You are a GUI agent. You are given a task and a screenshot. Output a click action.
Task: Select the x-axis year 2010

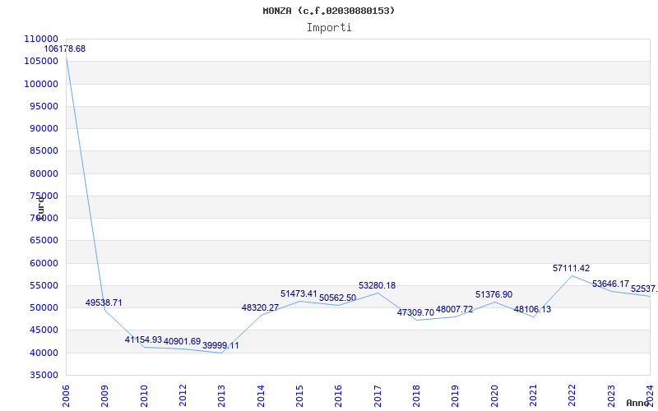(x=144, y=396)
